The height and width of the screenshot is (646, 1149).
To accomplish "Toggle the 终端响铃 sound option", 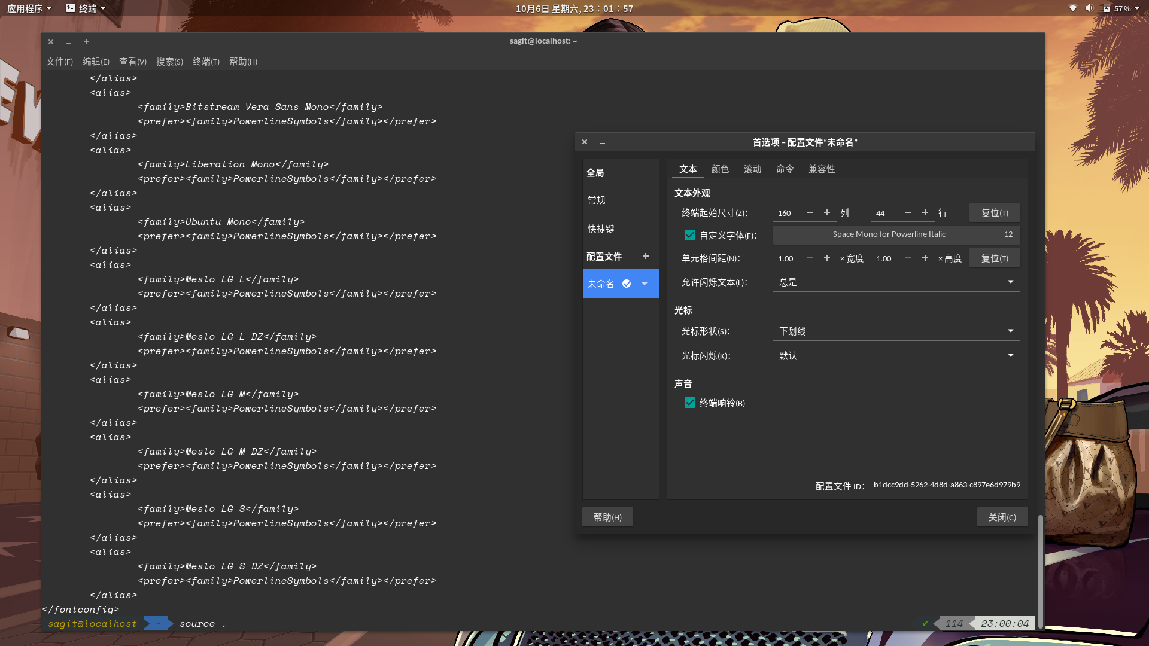I will click(x=689, y=403).
